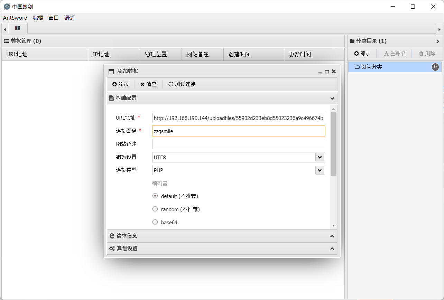This screenshot has width=444, height=300.
Task: Maximize the 添加数据 dialog
Action: tap(327, 72)
